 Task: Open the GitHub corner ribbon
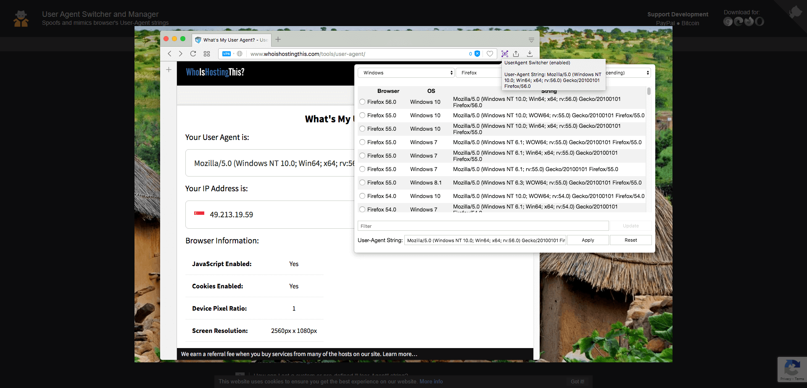(796, 11)
